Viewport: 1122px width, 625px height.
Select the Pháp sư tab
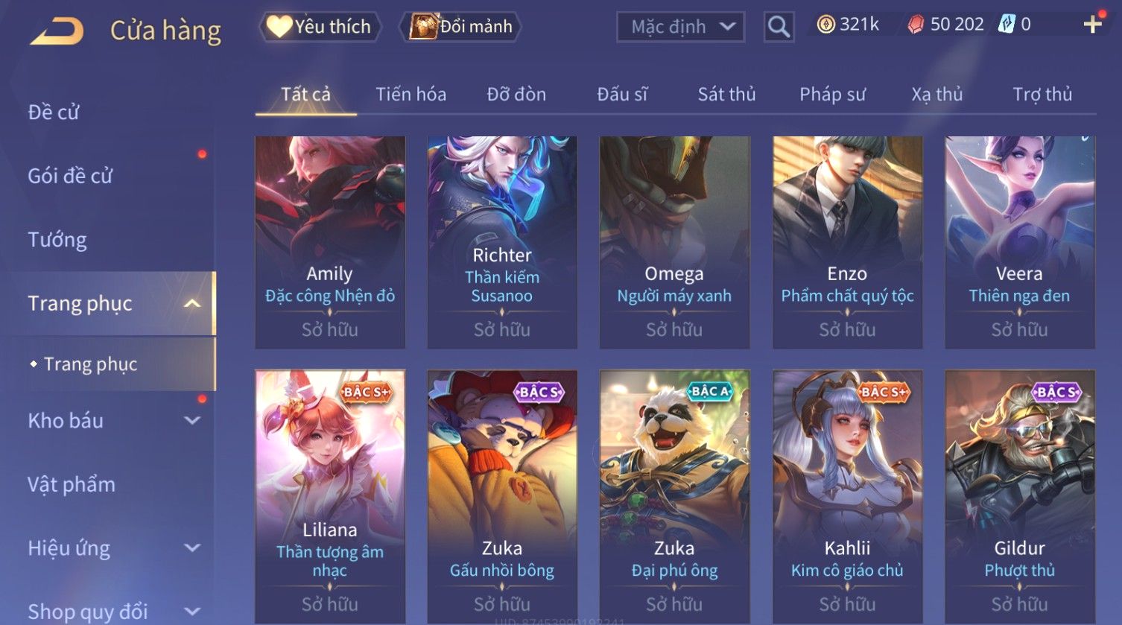832,95
